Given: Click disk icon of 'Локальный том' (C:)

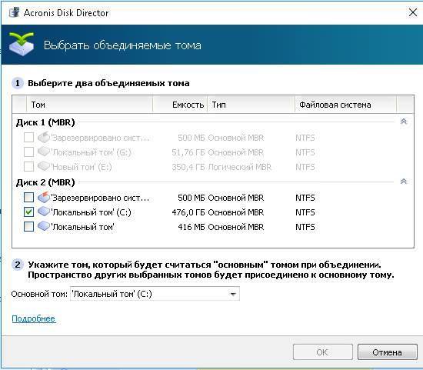Looking at the screenshot, I should pyautogui.click(x=43, y=212).
